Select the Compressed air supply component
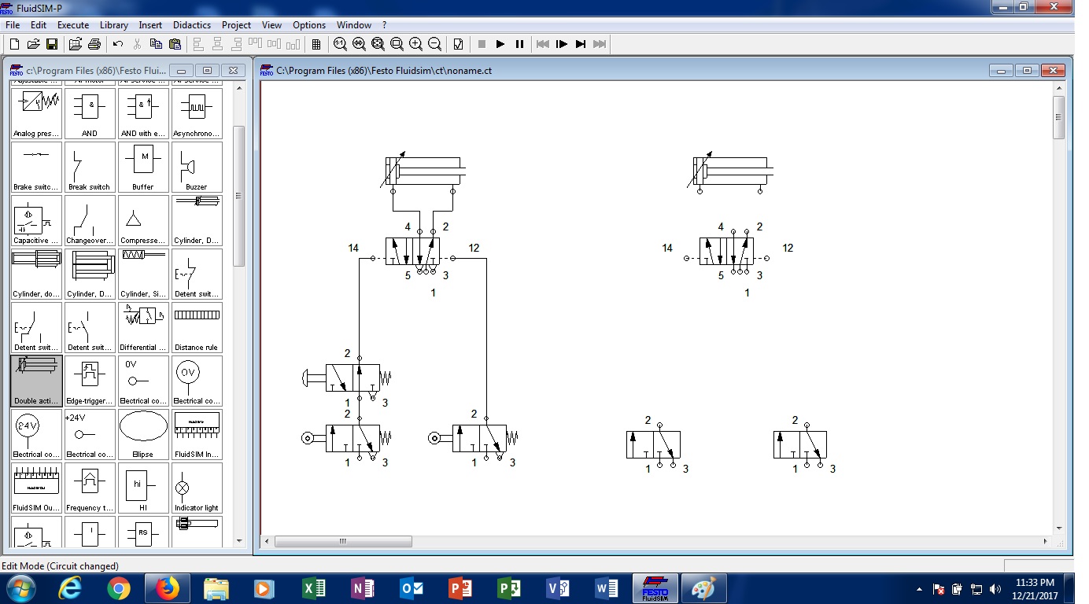Image resolution: width=1089 pixels, height=604 pixels. [143, 220]
